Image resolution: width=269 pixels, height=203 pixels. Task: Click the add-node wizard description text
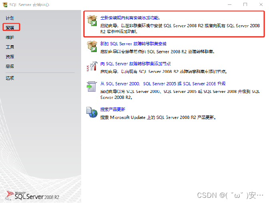point(163,72)
